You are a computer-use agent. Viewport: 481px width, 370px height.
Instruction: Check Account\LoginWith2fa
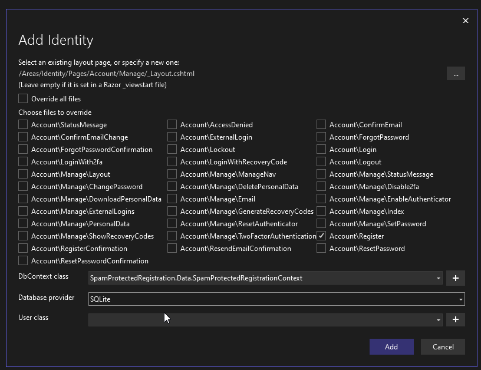[23, 161]
